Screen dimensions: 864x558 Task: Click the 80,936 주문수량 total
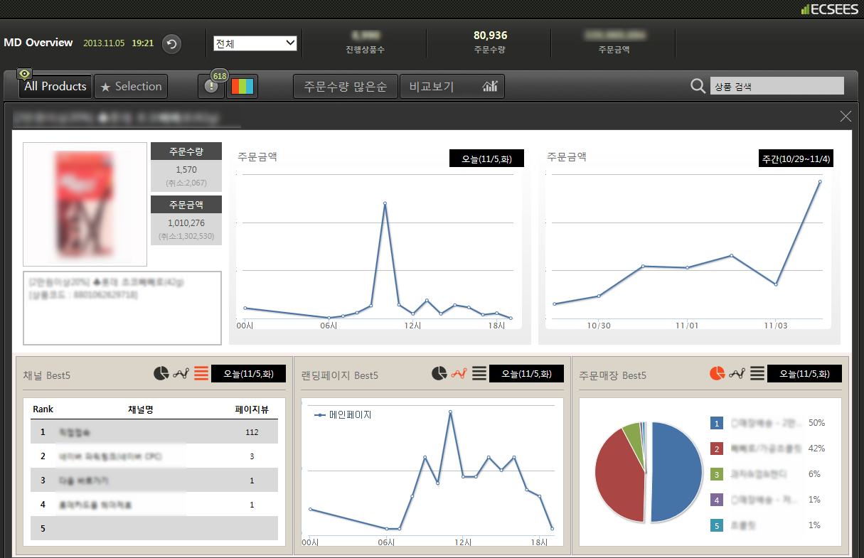point(491,36)
